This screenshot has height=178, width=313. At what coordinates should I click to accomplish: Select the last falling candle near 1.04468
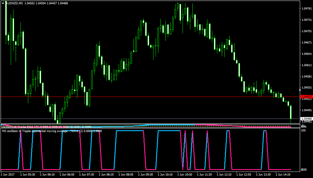click(291, 112)
